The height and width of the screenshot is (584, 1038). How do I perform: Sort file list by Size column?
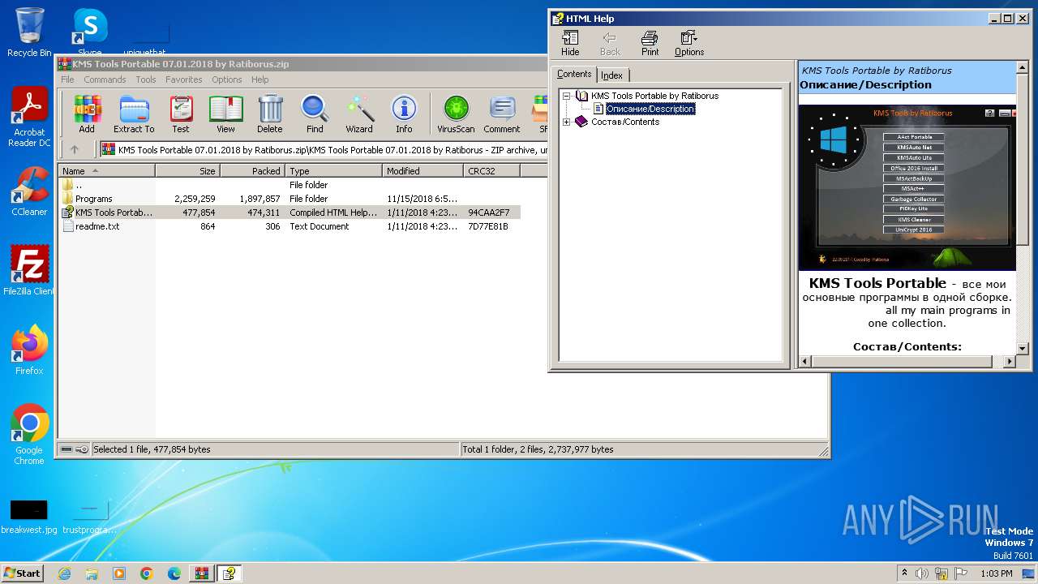click(187, 171)
